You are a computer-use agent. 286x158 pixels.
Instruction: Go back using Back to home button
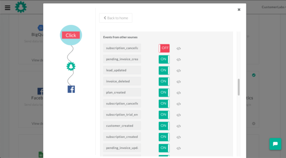(x=116, y=18)
